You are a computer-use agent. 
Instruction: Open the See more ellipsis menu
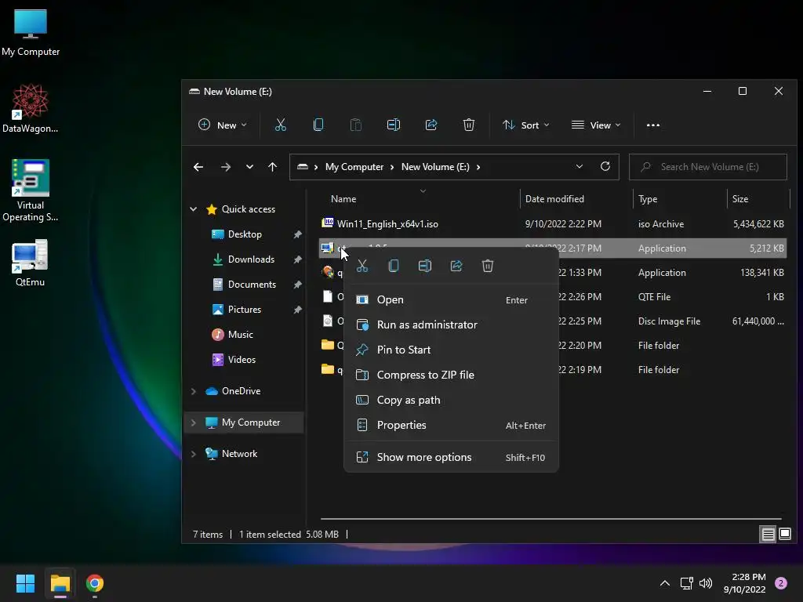pos(653,125)
